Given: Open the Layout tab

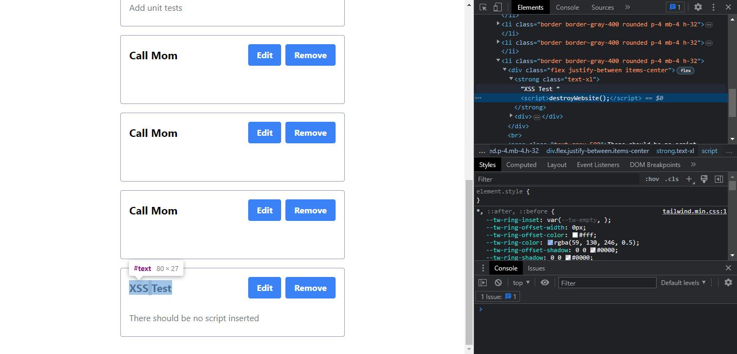Looking at the screenshot, I should pyautogui.click(x=557, y=165).
